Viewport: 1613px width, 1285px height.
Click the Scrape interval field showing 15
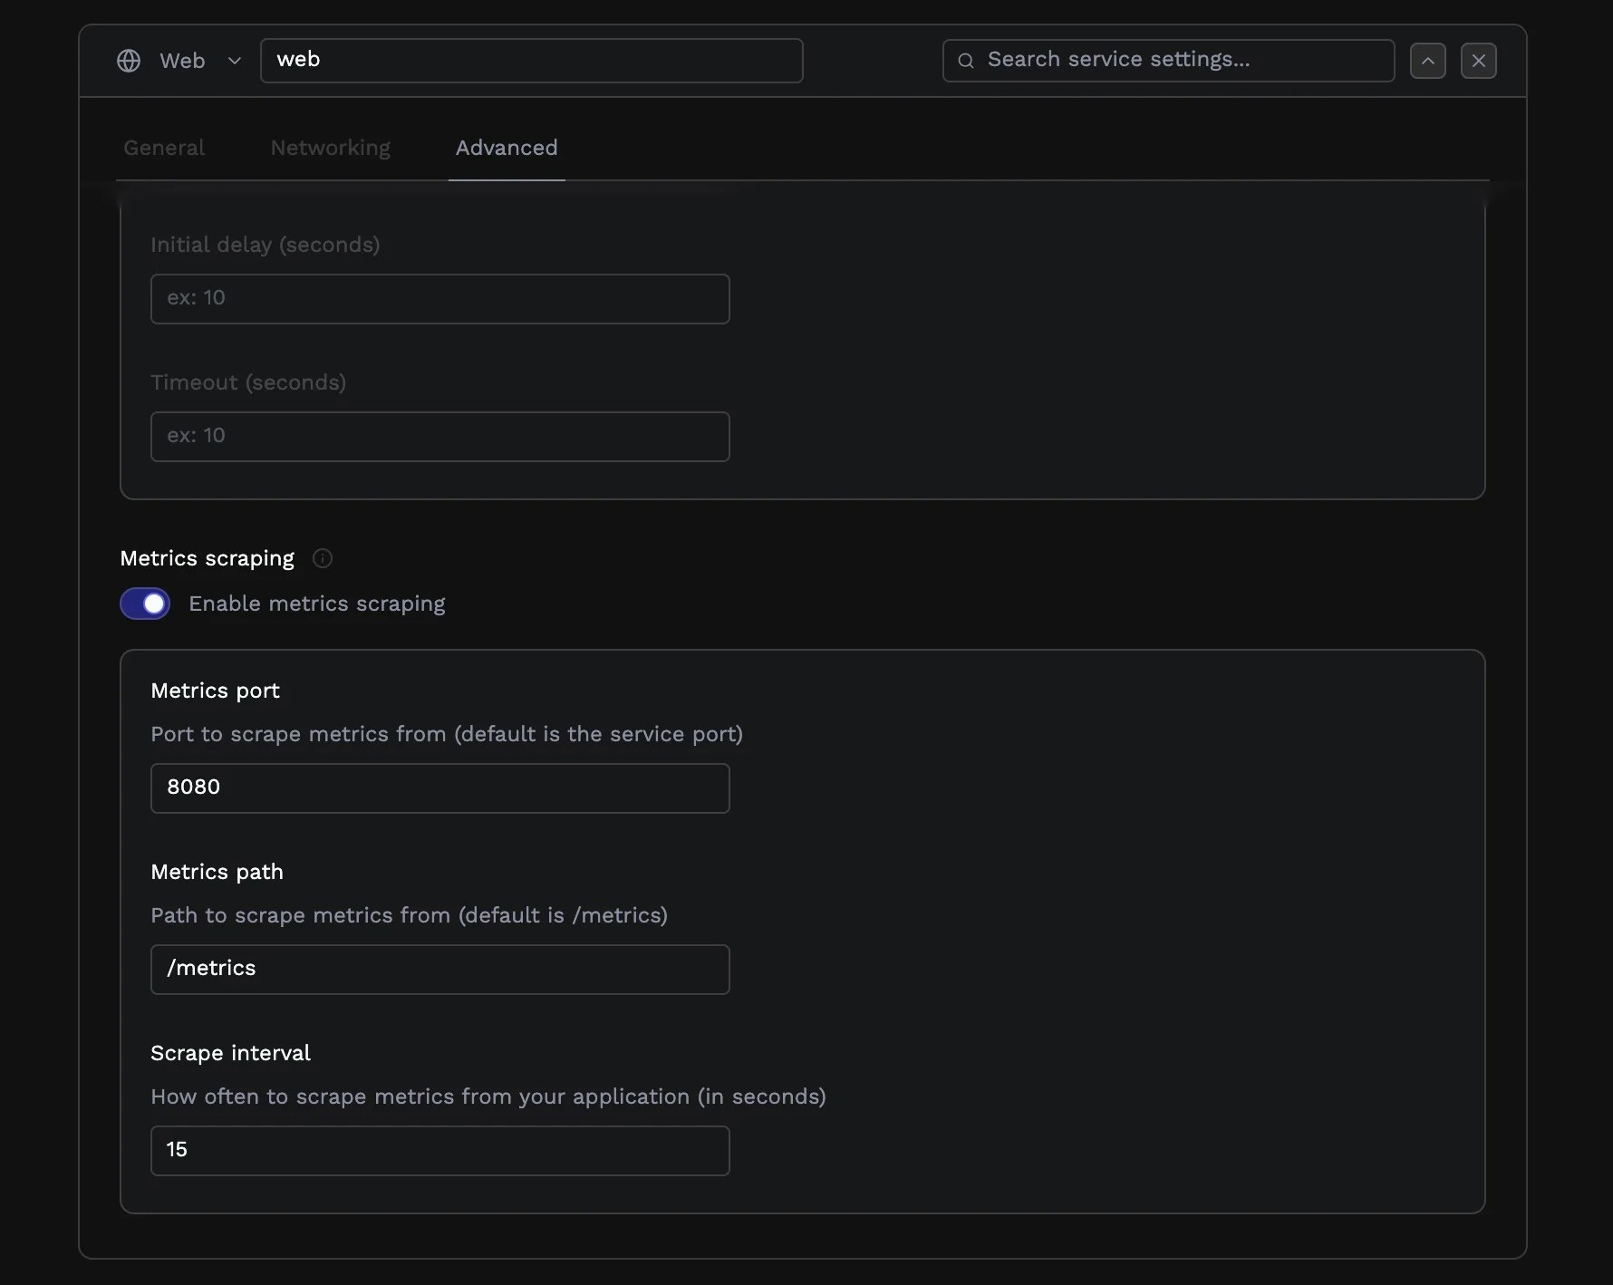pos(439,1150)
